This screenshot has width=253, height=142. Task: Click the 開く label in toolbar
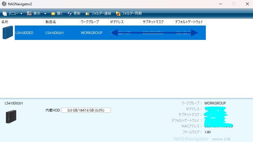coord(60,13)
